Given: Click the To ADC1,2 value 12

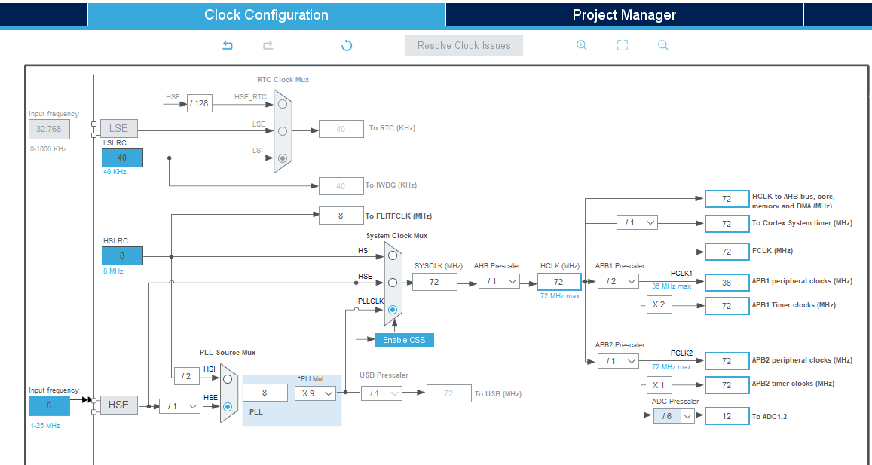Looking at the screenshot, I should 727,416.
